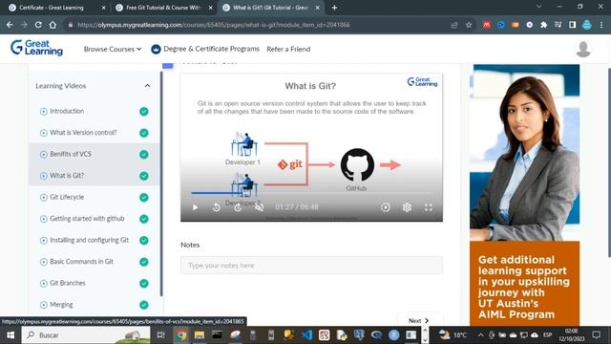The image size is (611, 344).
Task: Open the clock and date flyout
Action: pyautogui.click(x=572, y=335)
